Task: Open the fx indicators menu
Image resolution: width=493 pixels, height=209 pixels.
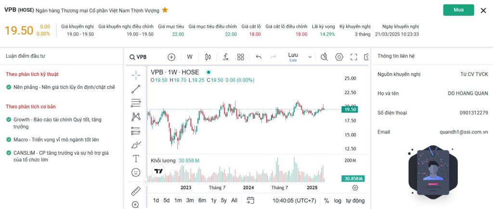Action: point(225,57)
